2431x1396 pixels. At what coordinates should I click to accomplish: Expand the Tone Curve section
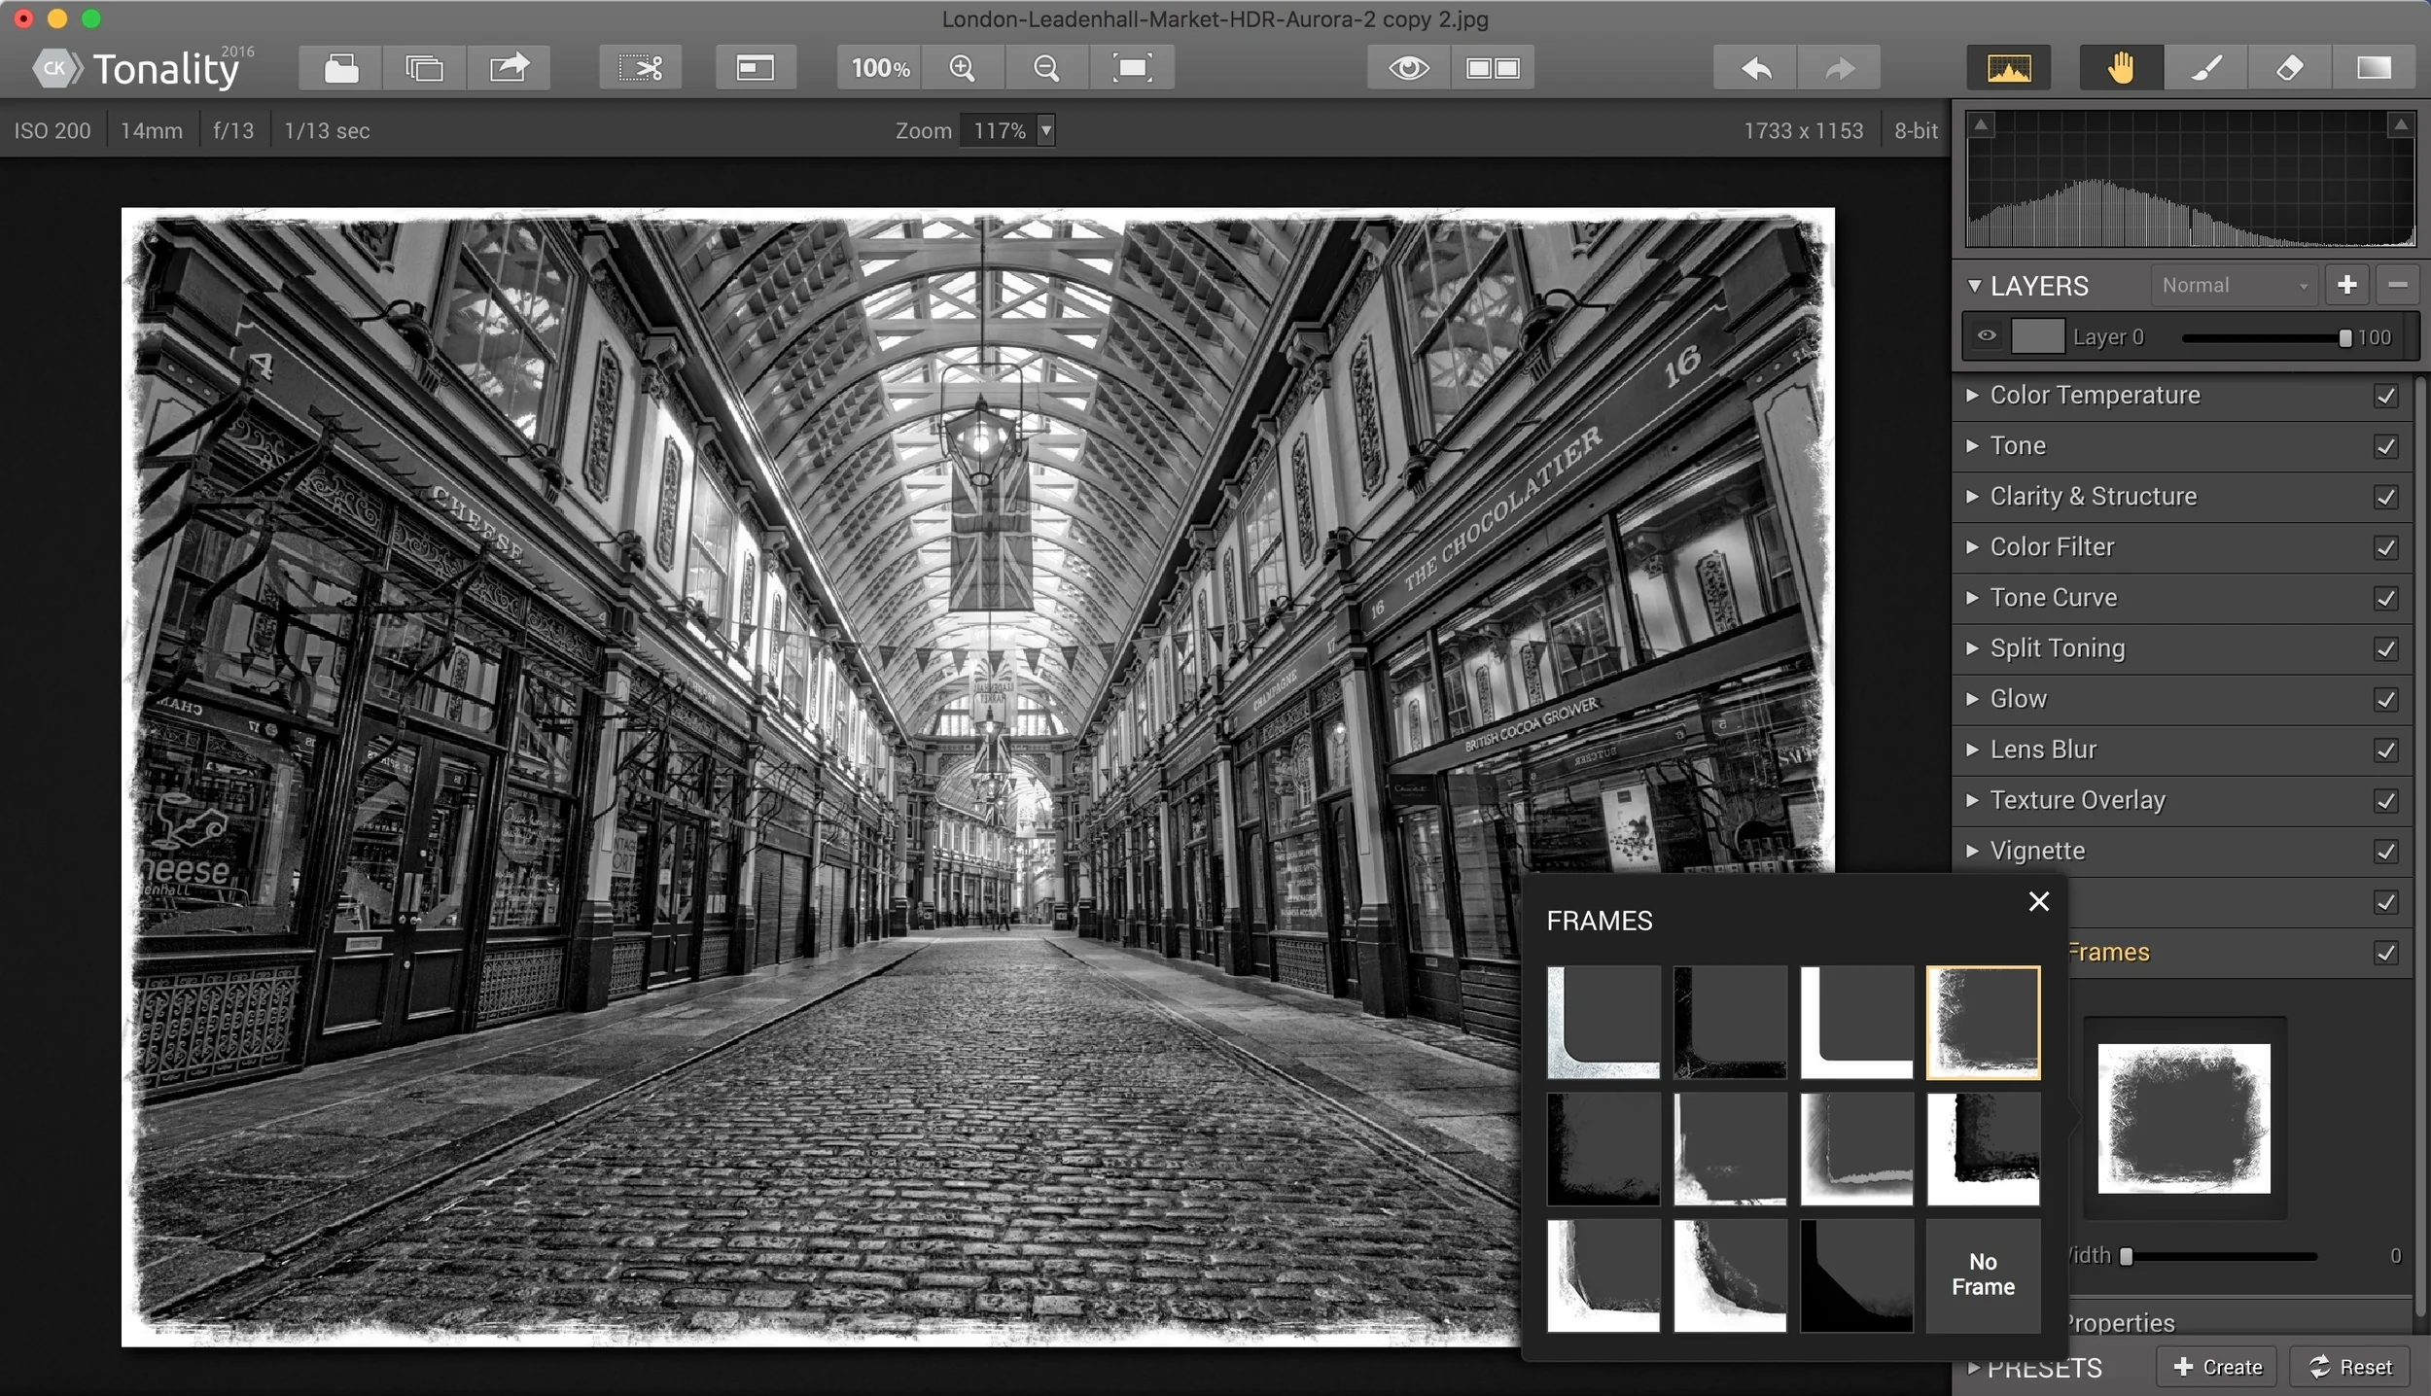click(x=1972, y=597)
